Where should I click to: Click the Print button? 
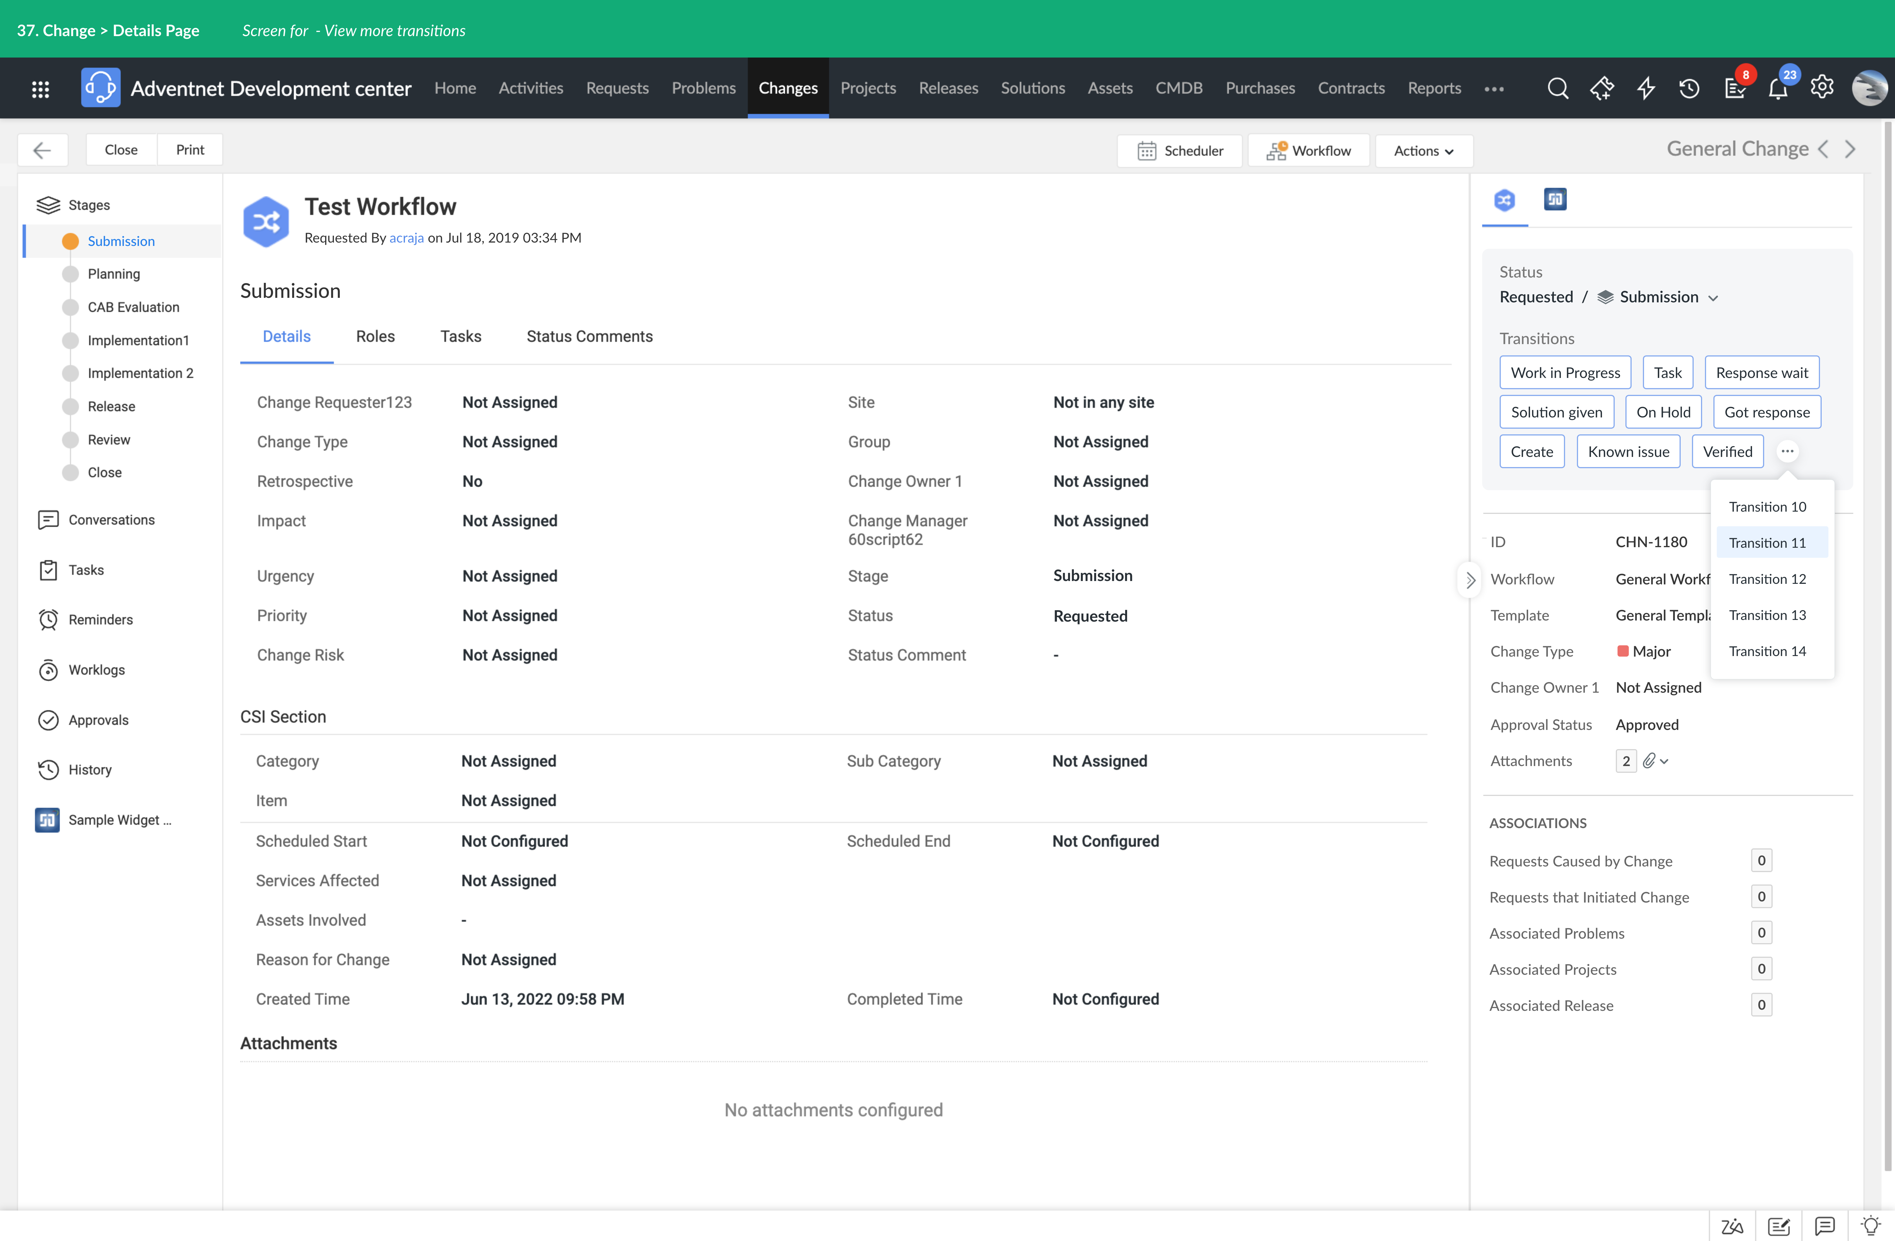tap(190, 150)
